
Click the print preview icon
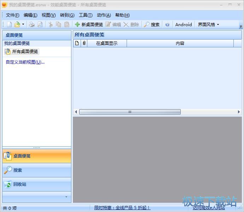(40, 24)
